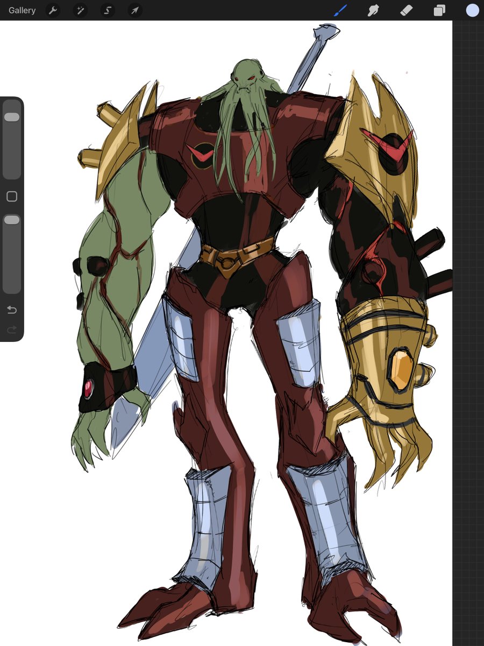Select the Selection S-shaped tool
The width and height of the screenshot is (484, 646).
pyautogui.click(x=108, y=10)
